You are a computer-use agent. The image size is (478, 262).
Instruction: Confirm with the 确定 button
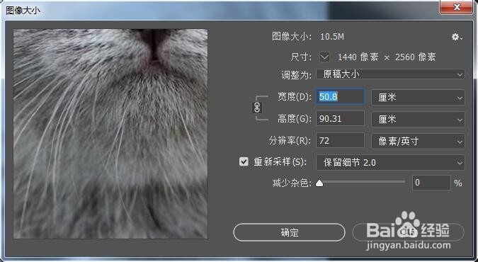(x=290, y=232)
